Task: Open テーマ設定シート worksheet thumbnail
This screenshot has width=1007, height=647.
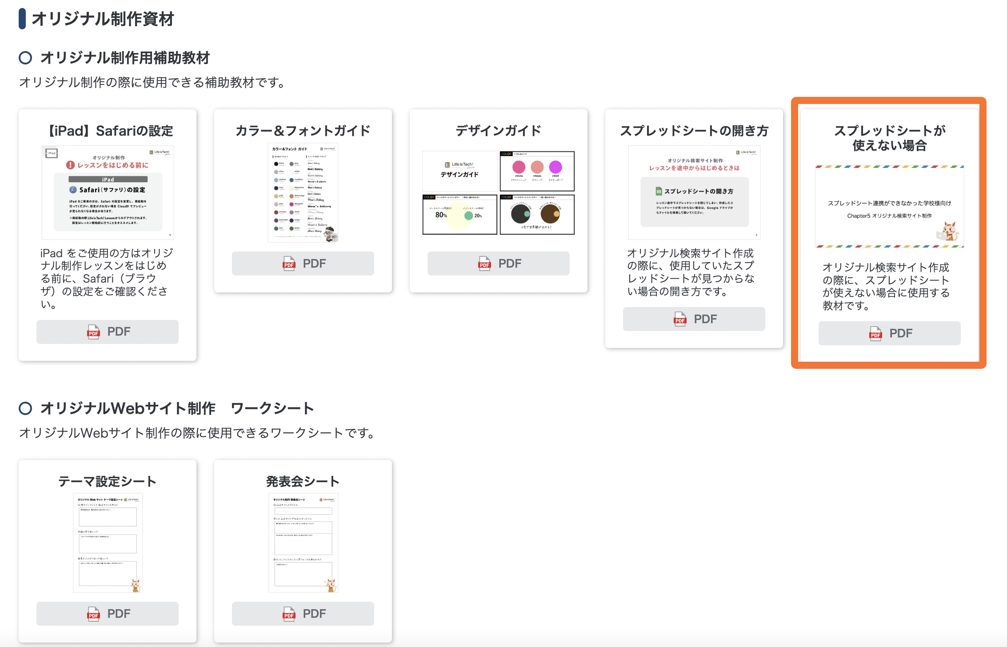Action: tap(108, 543)
